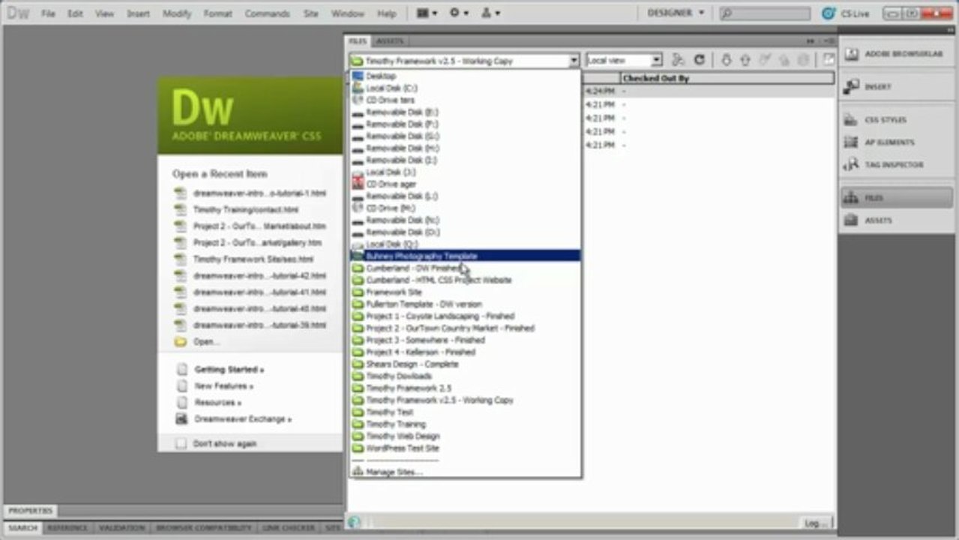The height and width of the screenshot is (540, 959).
Task: Open the Site menu
Action: pyautogui.click(x=311, y=13)
